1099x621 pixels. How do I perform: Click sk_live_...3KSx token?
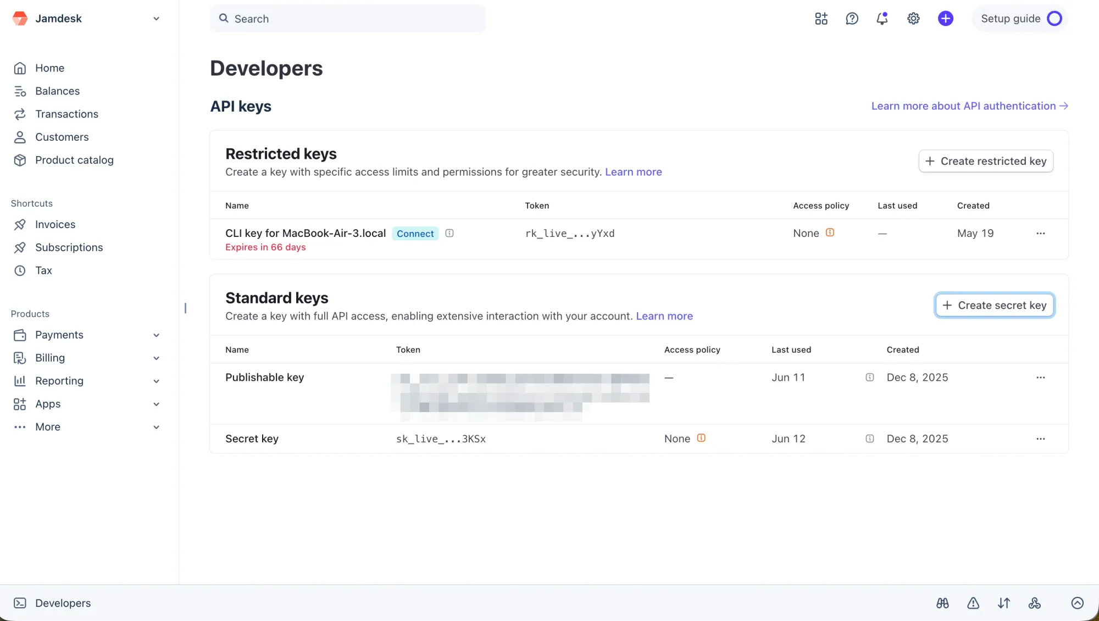[x=441, y=439]
